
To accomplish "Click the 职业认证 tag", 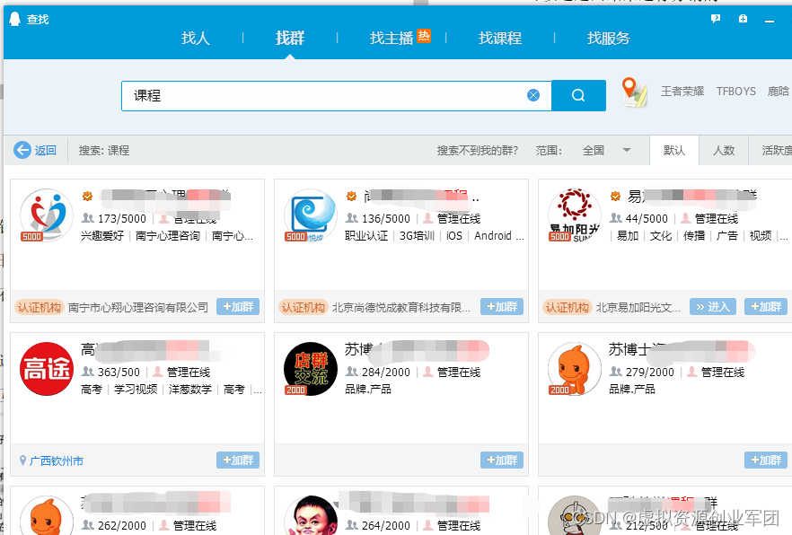I will (x=366, y=236).
